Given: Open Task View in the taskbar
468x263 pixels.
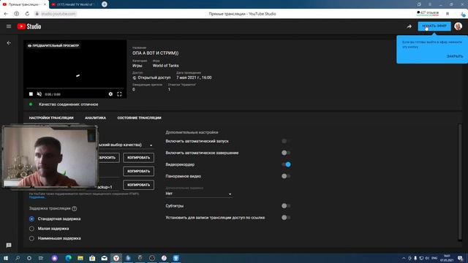Looking at the screenshot, I should 41,258.
